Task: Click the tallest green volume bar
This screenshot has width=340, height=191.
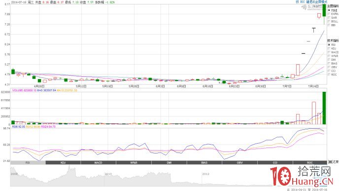Action: (324, 108)
